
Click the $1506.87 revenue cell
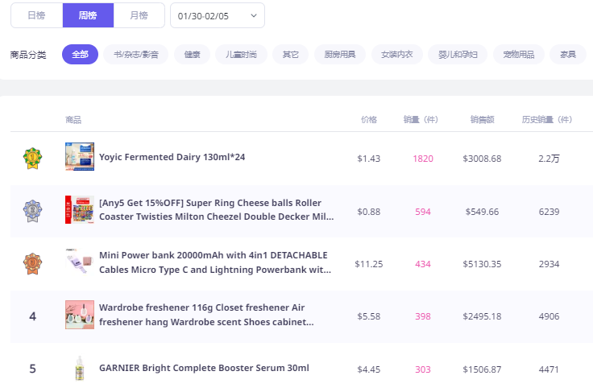click(482, 369)
